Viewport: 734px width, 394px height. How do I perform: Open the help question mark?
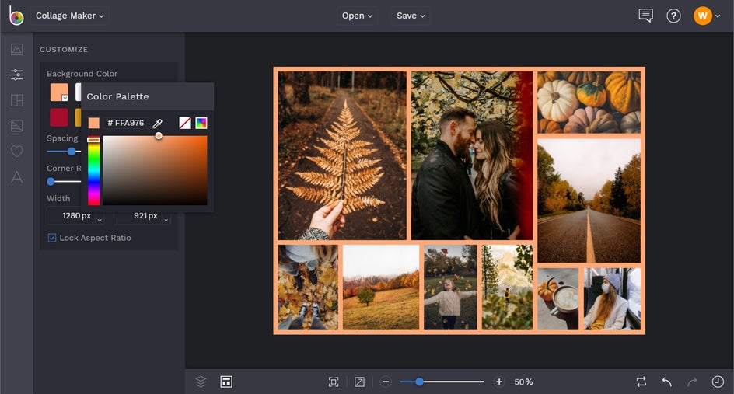pyautogui.click(x=673, y=16)
